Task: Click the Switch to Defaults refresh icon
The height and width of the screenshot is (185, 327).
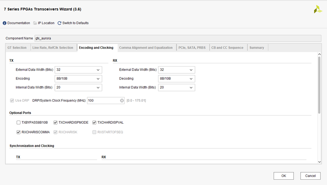Action: [59, 23]
